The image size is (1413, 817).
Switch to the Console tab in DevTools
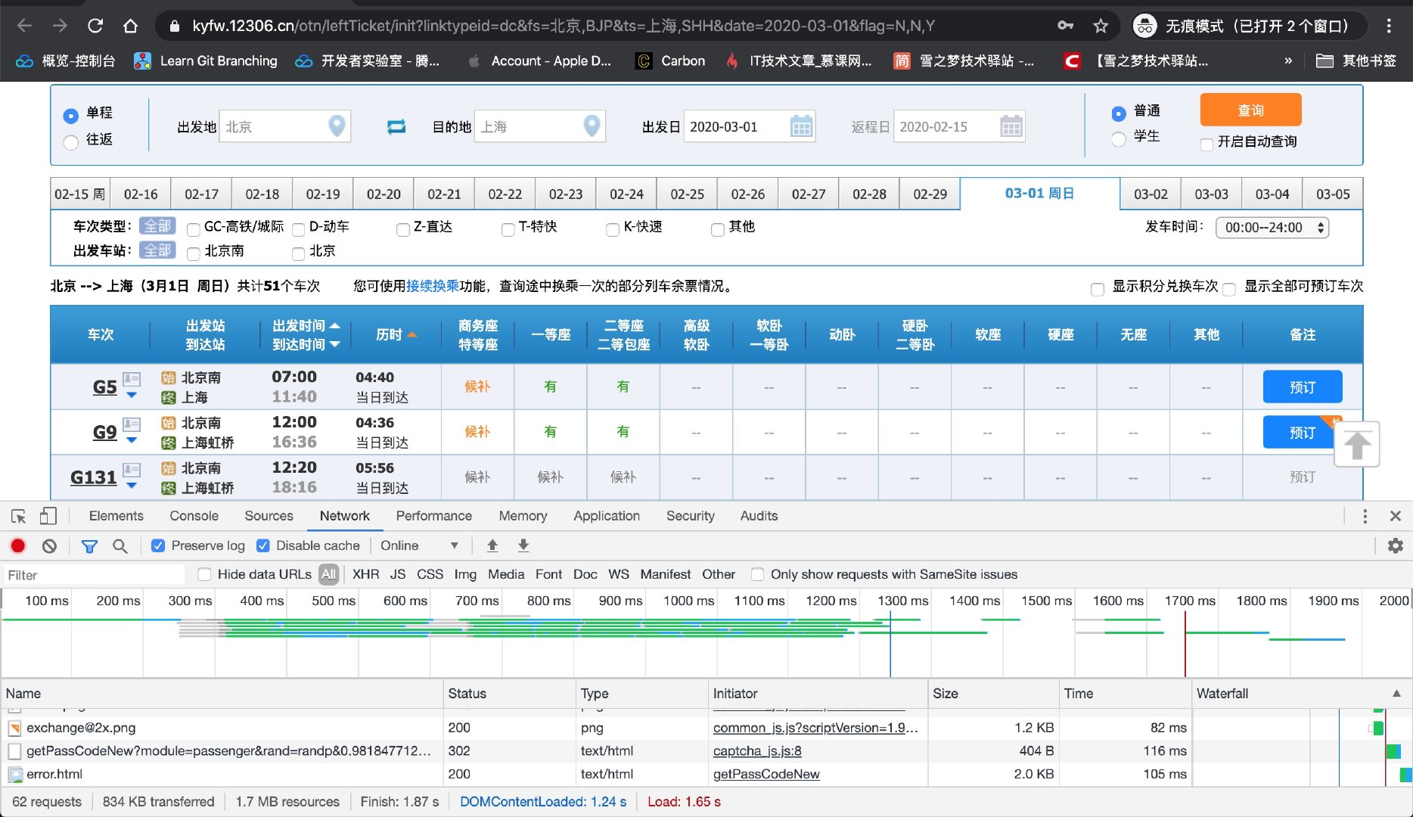pos(194,516)
